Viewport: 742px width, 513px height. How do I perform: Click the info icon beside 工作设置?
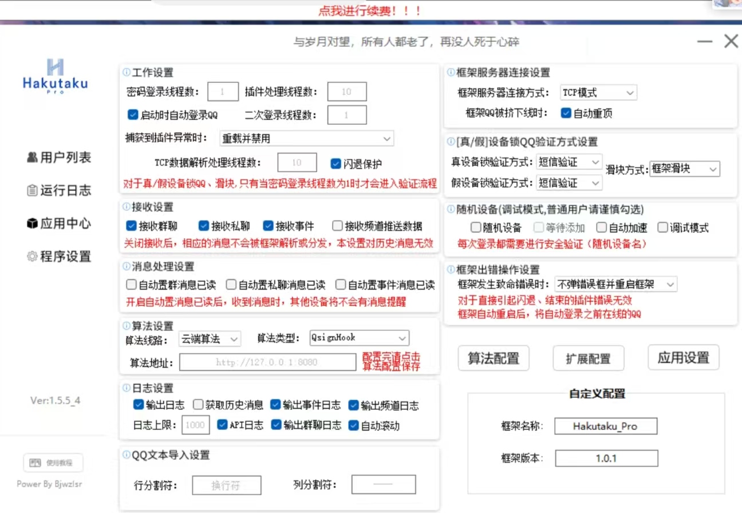[x=126, y=73]
